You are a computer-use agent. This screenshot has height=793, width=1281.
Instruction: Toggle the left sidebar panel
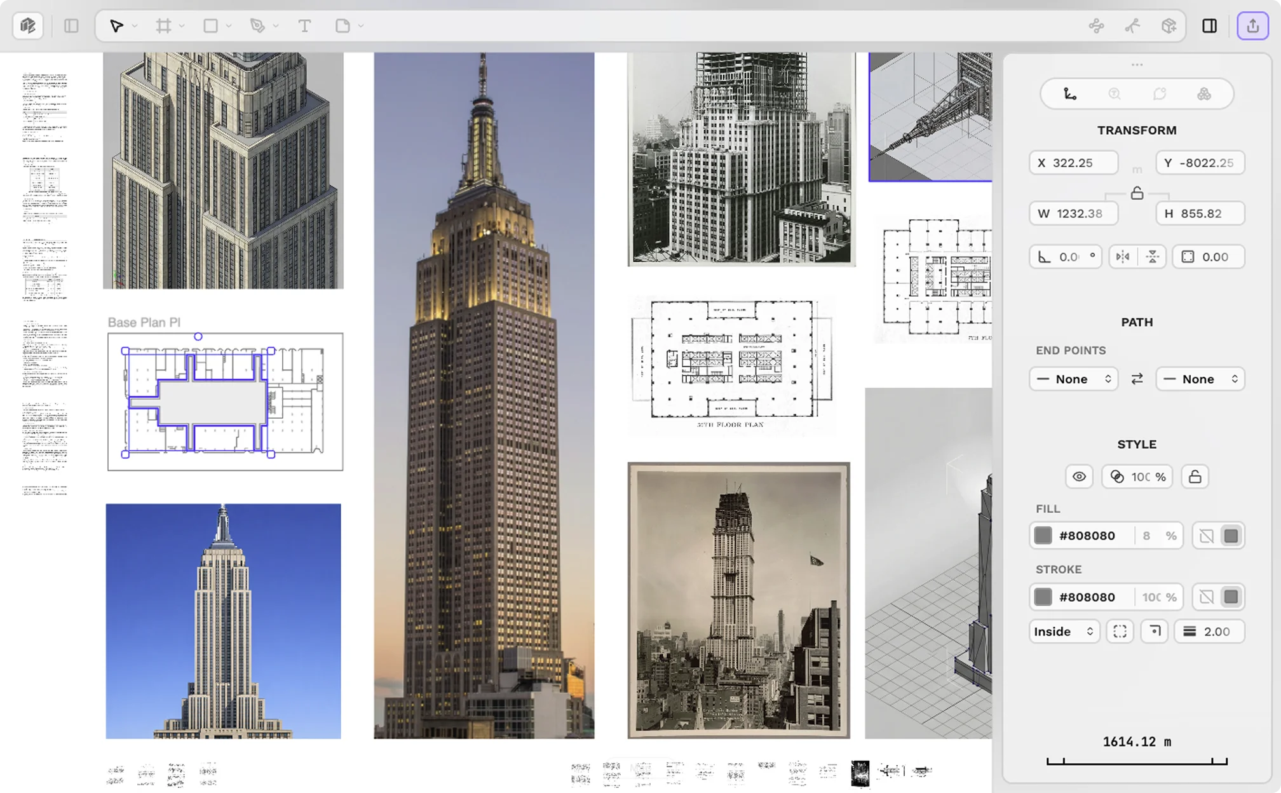click(71, 26)
